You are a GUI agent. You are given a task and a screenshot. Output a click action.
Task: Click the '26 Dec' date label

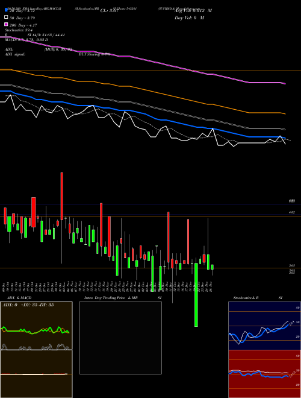click(211, 287)
